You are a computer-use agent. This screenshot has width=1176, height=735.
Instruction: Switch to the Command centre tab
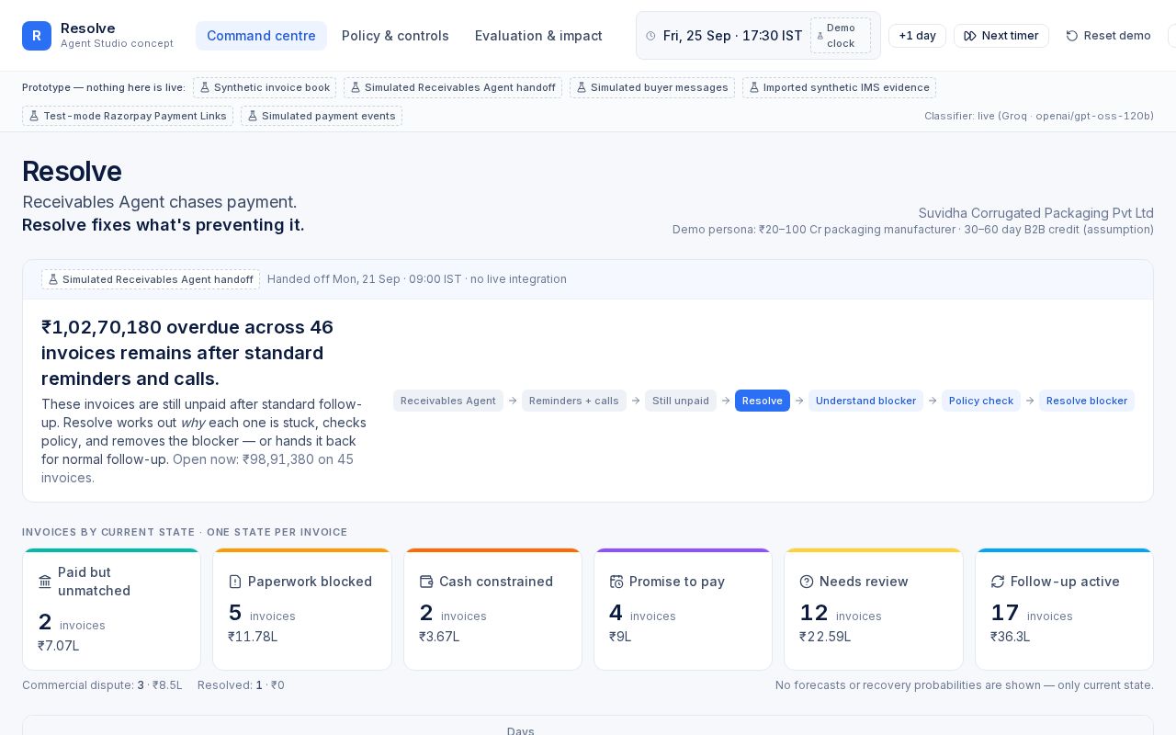coord(261,36)
